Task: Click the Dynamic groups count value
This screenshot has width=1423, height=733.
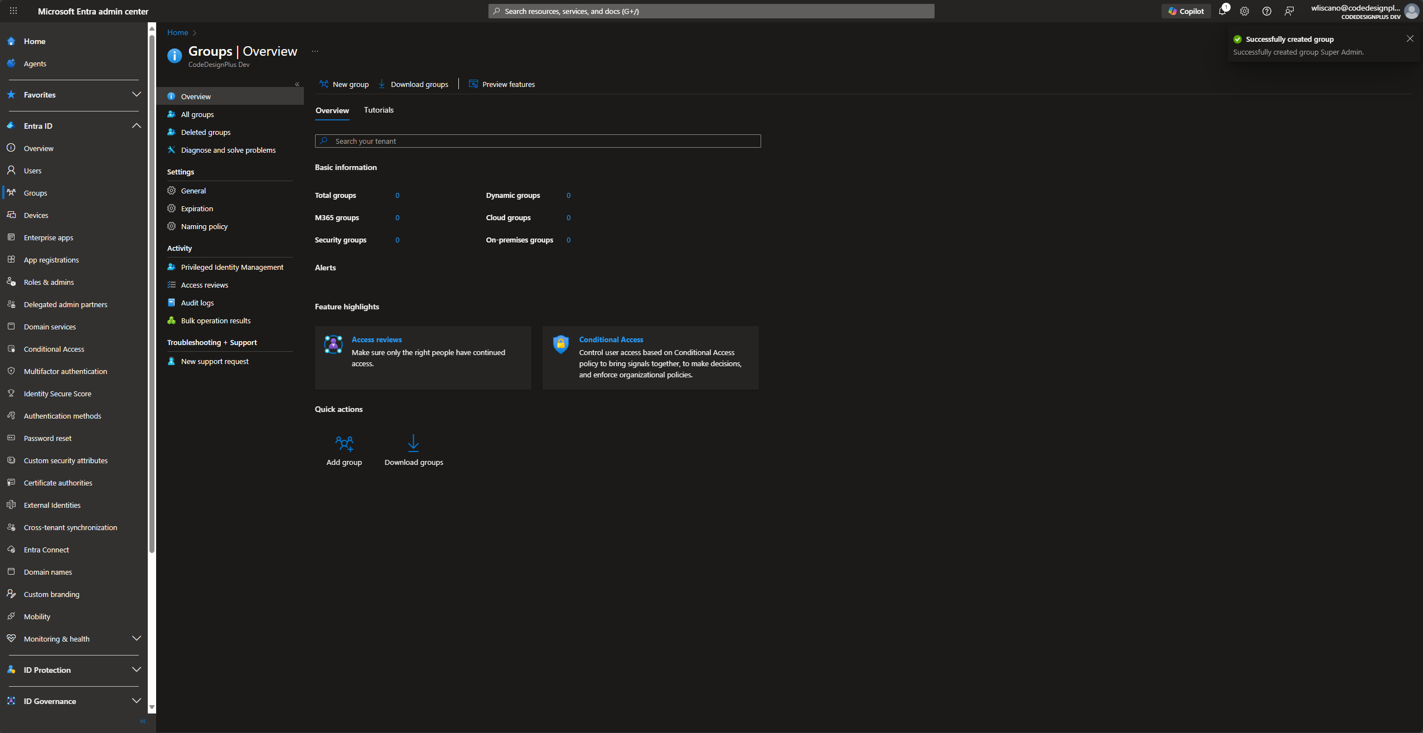Action: point(568,195)
